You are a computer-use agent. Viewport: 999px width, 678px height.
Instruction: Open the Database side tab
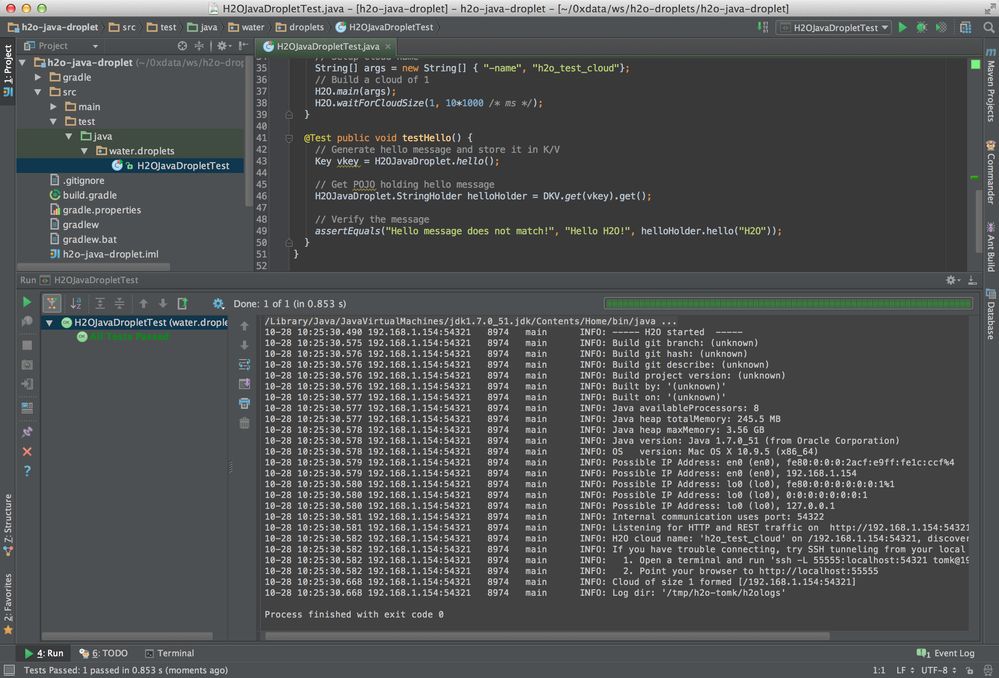[x=991, y=315]
